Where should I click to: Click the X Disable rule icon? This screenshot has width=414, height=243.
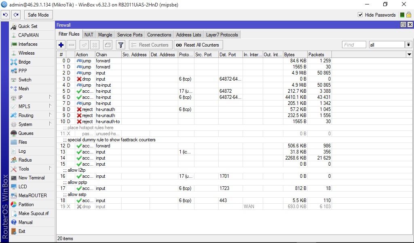pos(95,45)
